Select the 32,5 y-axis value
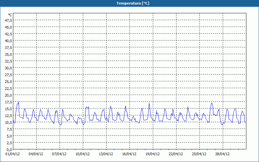Viewport: 259px width, 162px height. click(x=8, y=61)
